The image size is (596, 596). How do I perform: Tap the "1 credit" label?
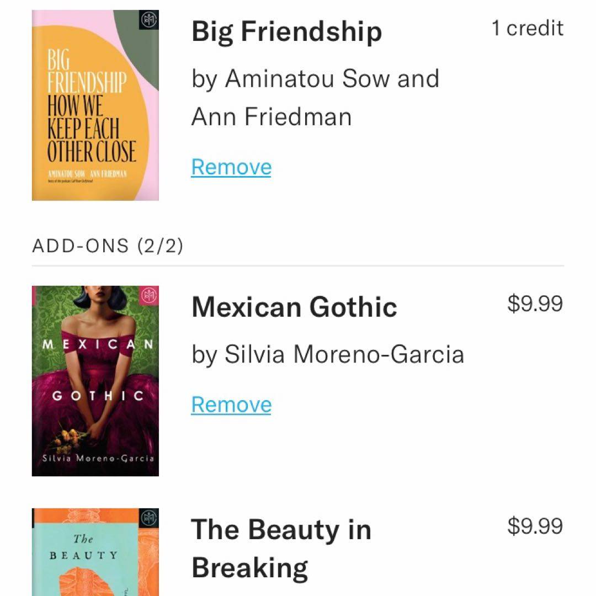(x=528, y=28)
